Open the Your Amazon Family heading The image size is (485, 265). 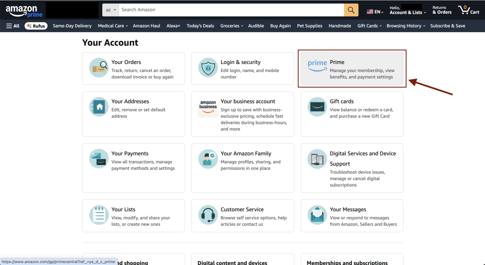click(x=246, y=154)
